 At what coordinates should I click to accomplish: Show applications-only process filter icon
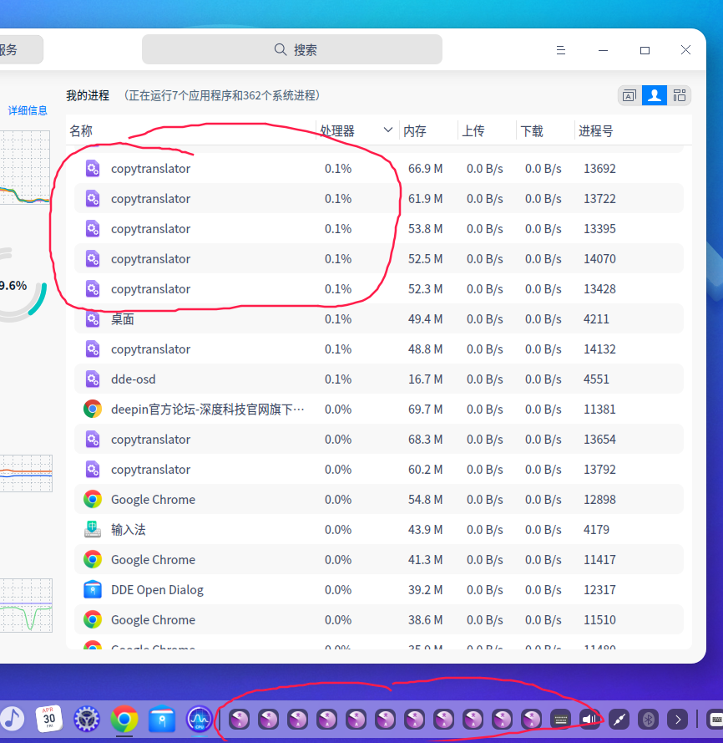(x=629, y=96)
